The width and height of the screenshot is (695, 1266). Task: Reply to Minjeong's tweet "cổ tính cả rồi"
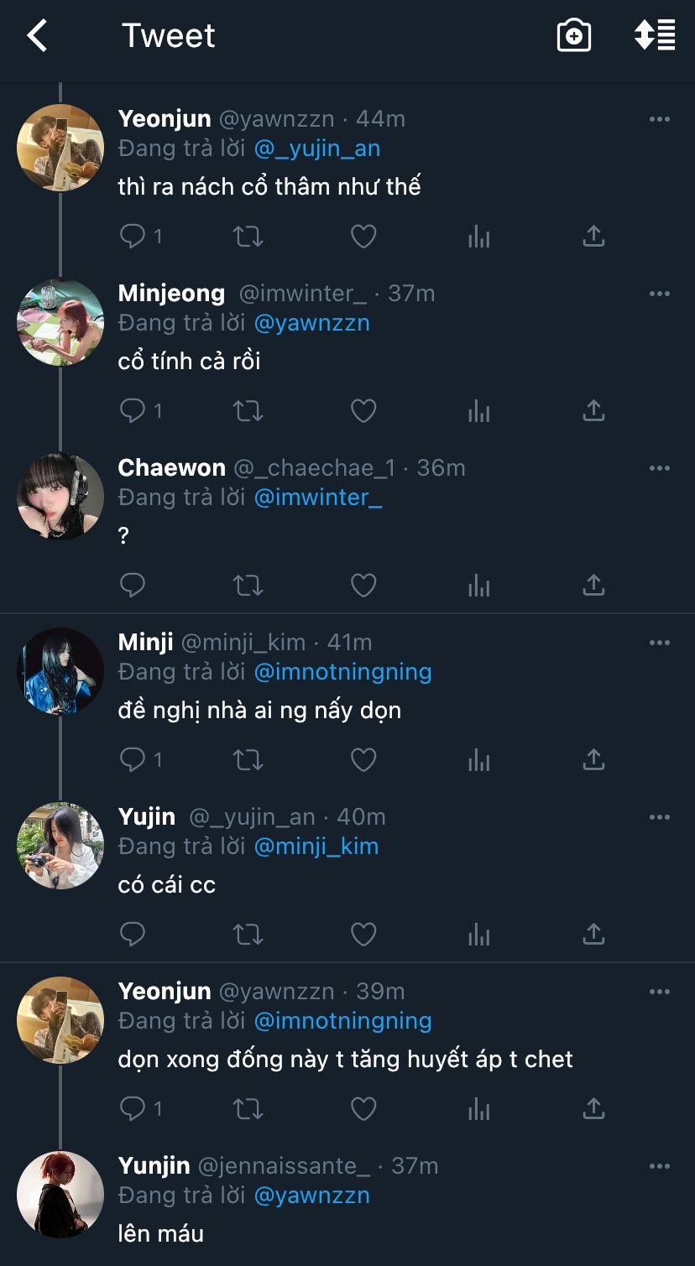133,410
